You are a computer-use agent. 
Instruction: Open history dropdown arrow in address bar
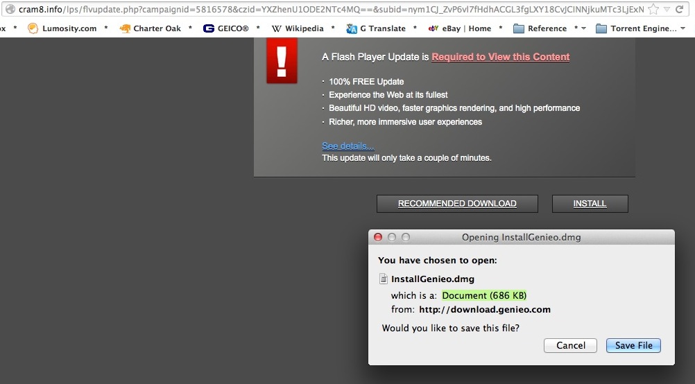coord(667,9)
